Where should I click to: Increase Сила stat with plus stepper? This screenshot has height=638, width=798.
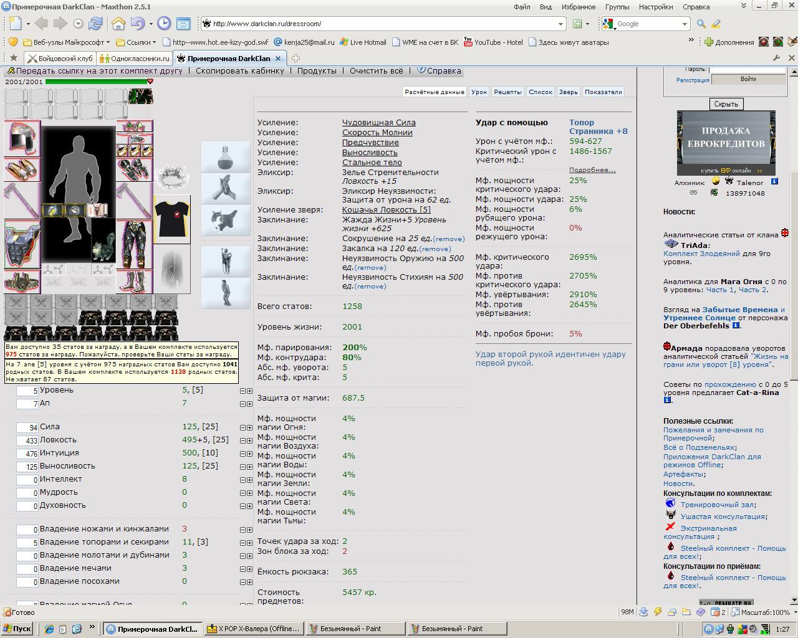pyautogui.click(x=250, y=428)
